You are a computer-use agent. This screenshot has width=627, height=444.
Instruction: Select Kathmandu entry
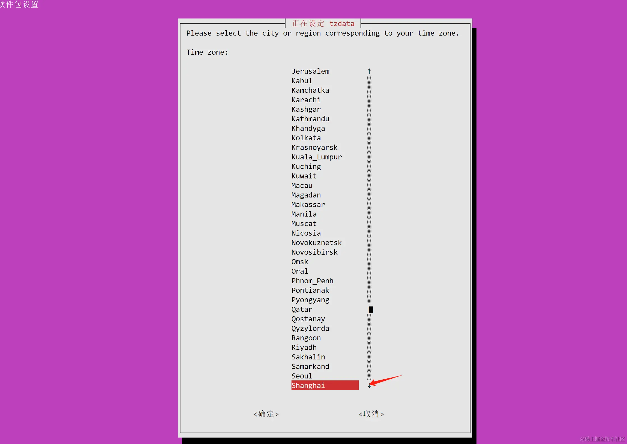pyautogui.click(x=310, y=119)
